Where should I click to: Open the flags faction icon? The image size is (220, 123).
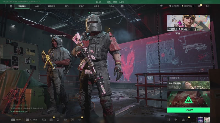click(175, 120)
